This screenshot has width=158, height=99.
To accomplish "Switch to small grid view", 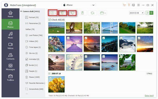I will coord(148,13).
